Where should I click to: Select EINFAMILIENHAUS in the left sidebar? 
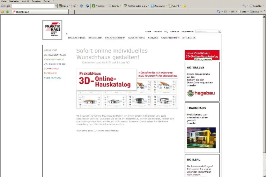[x=54, y=60]
